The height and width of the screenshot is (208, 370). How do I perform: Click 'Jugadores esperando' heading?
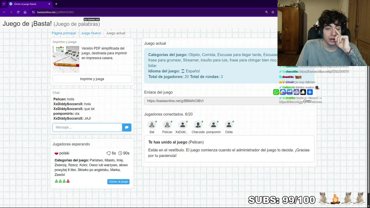click(71, 144)
